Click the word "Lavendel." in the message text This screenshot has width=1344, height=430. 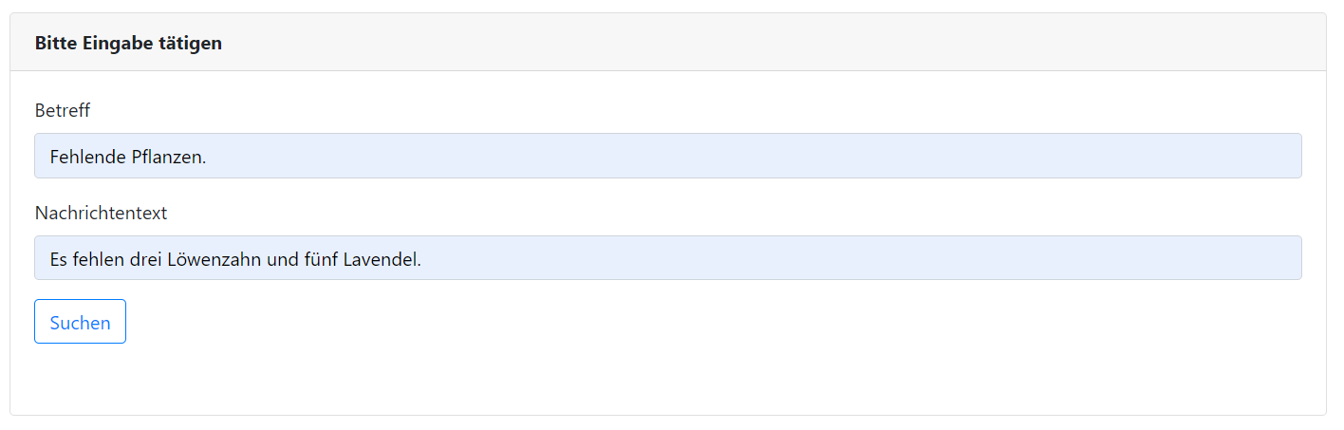click(382, 258)
